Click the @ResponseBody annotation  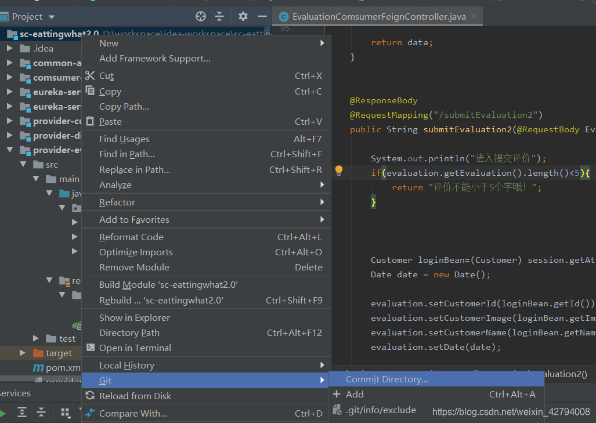(384, 101)
